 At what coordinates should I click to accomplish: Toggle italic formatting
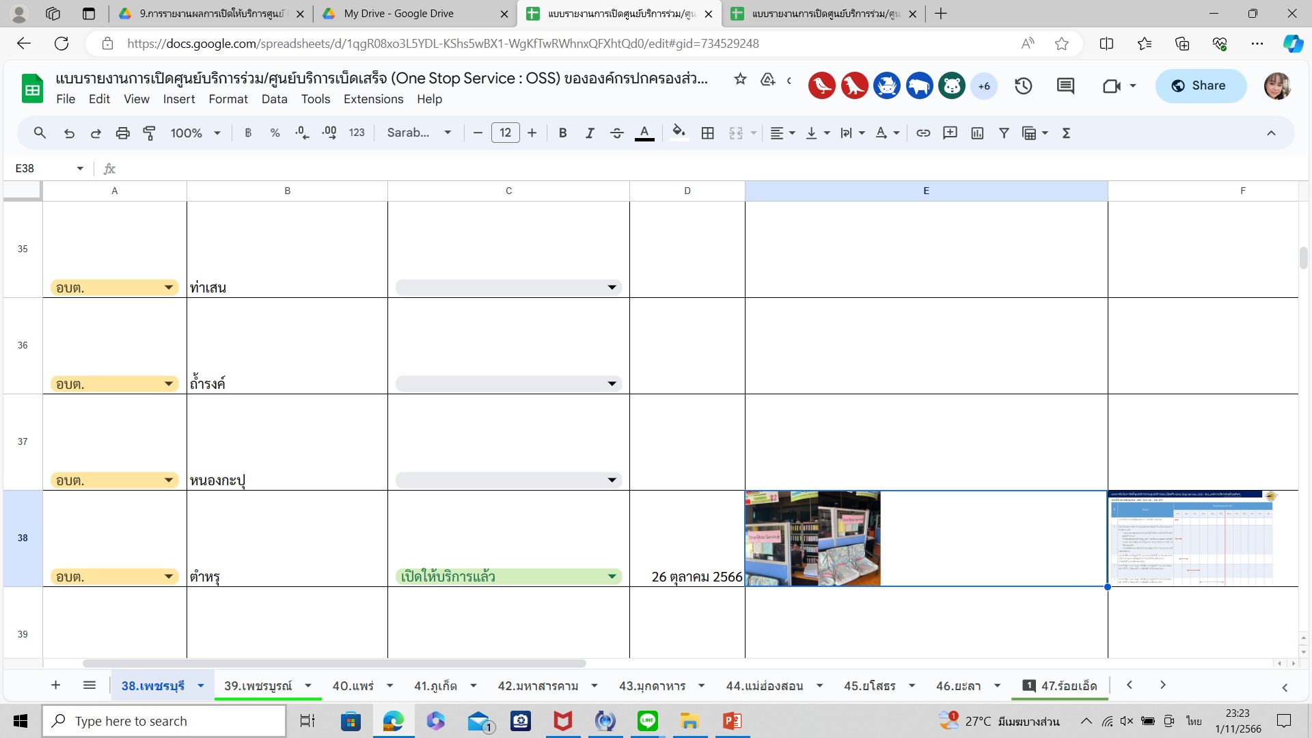pyautogui.click(x=589, y=133)
